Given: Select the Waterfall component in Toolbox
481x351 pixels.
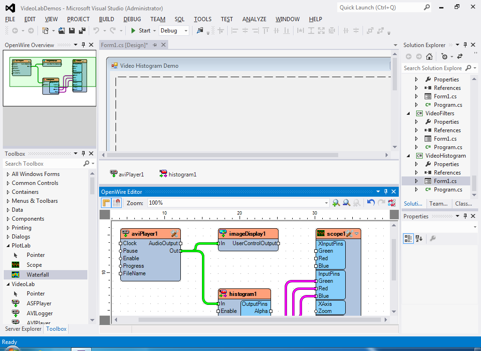Looking at the screenshot, I should coord(46,274).
